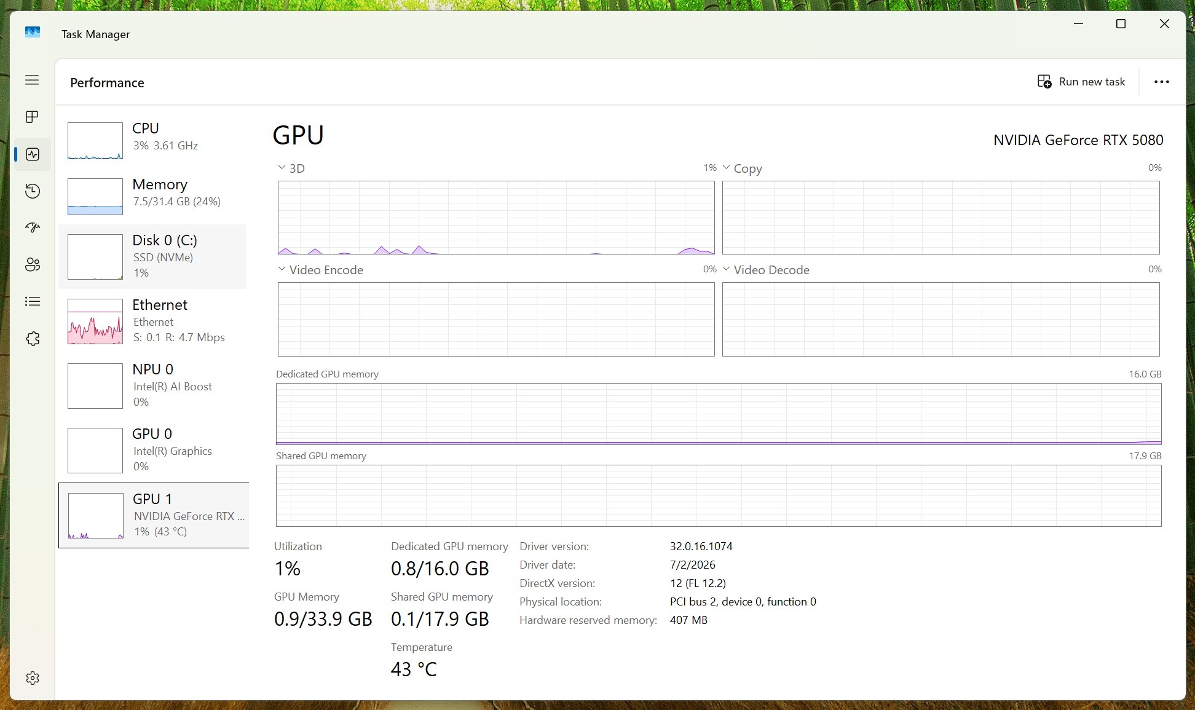The width and height of the screenshot is (1195, 710).
Task: Open the Details page list icon
Action: pyautogui.click(x=33, y=301)
